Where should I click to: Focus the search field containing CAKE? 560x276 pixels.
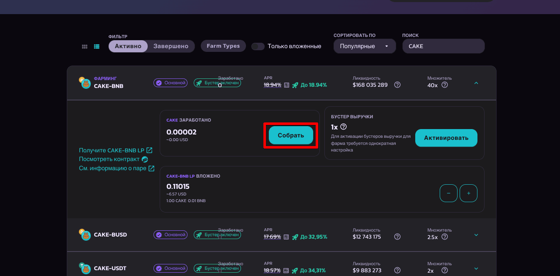(443, 46)
